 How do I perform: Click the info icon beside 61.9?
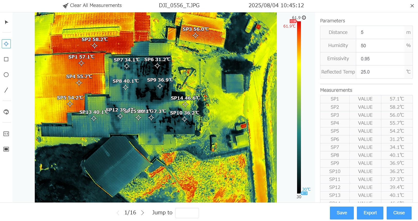point(304,18)
